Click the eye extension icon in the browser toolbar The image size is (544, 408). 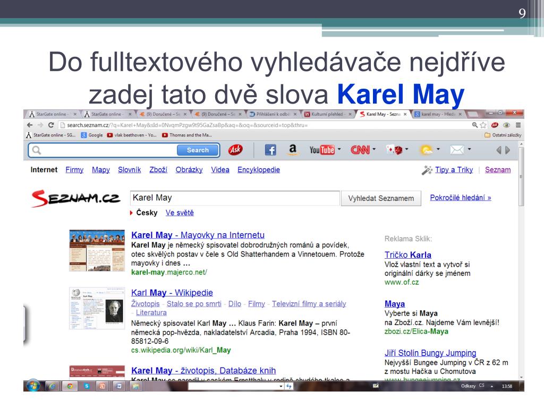pyautogui.click(x=506, y=125)
